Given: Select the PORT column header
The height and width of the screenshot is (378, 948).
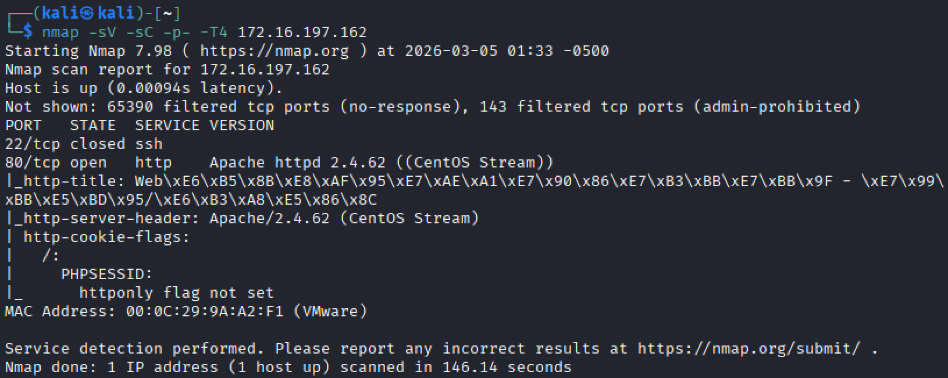Looking at the screenshot, I should point(23,125).
